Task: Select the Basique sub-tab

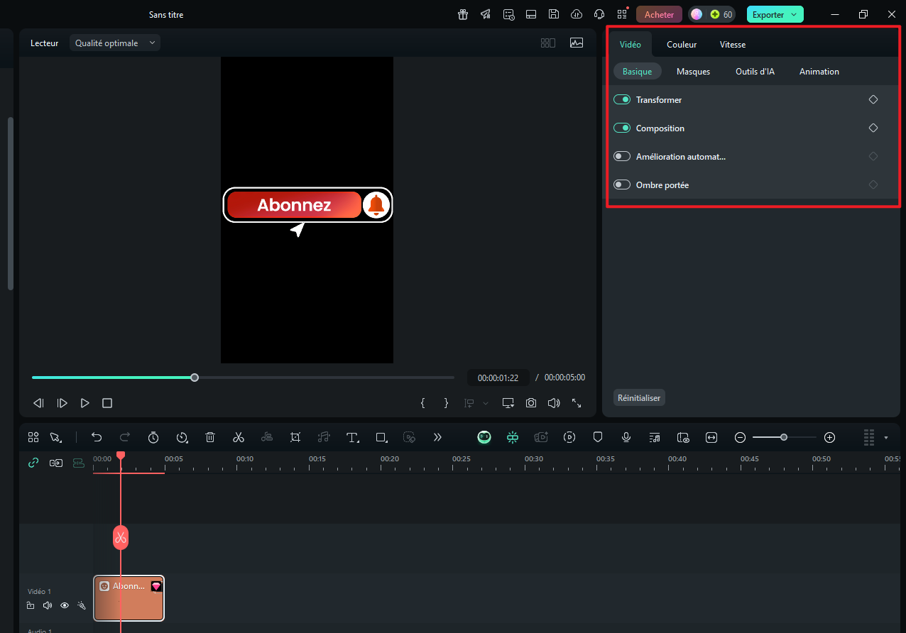Action: 637,72
